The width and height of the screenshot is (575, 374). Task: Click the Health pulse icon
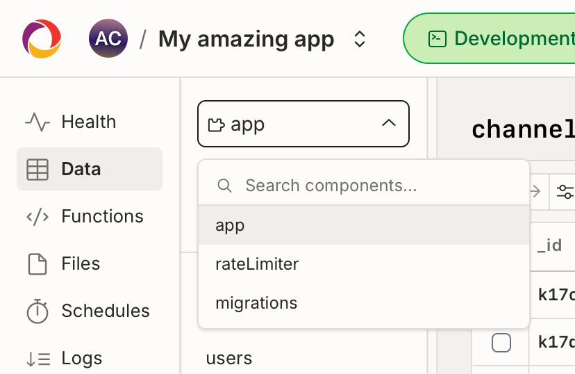37,122
